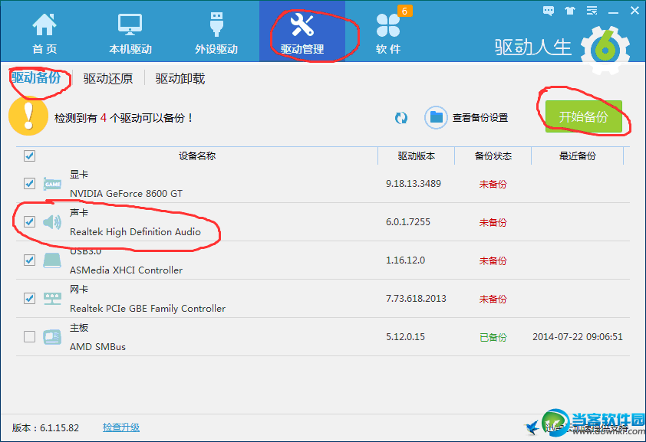Image resolution: width=646 pixels, height=442 pixels.
Task: Click 未备份 status of sound card row
Action: click(493, 222)
